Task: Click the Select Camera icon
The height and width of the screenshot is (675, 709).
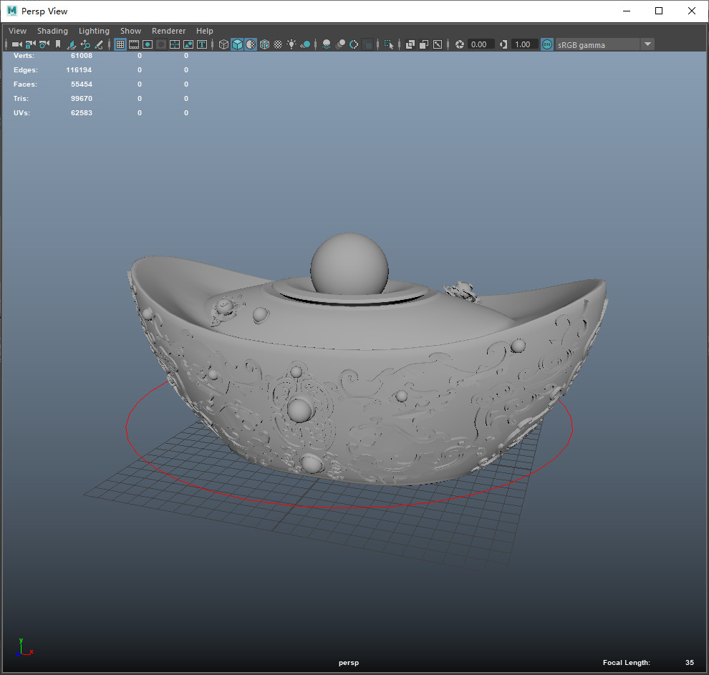Action: 17,44
